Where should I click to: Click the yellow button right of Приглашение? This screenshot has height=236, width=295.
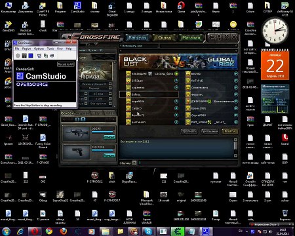(x=229, y=131)
